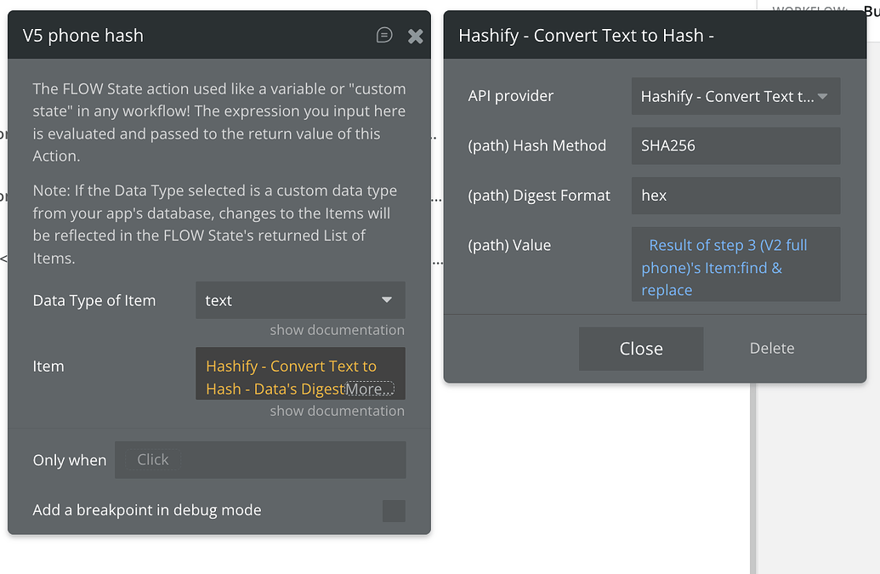Click Delete in the Hashify dialog

click(x=771, y=349)
